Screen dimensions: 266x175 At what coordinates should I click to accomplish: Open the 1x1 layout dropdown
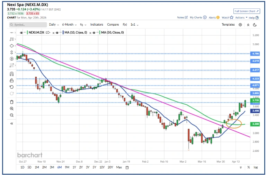click(x=134, y=25)
